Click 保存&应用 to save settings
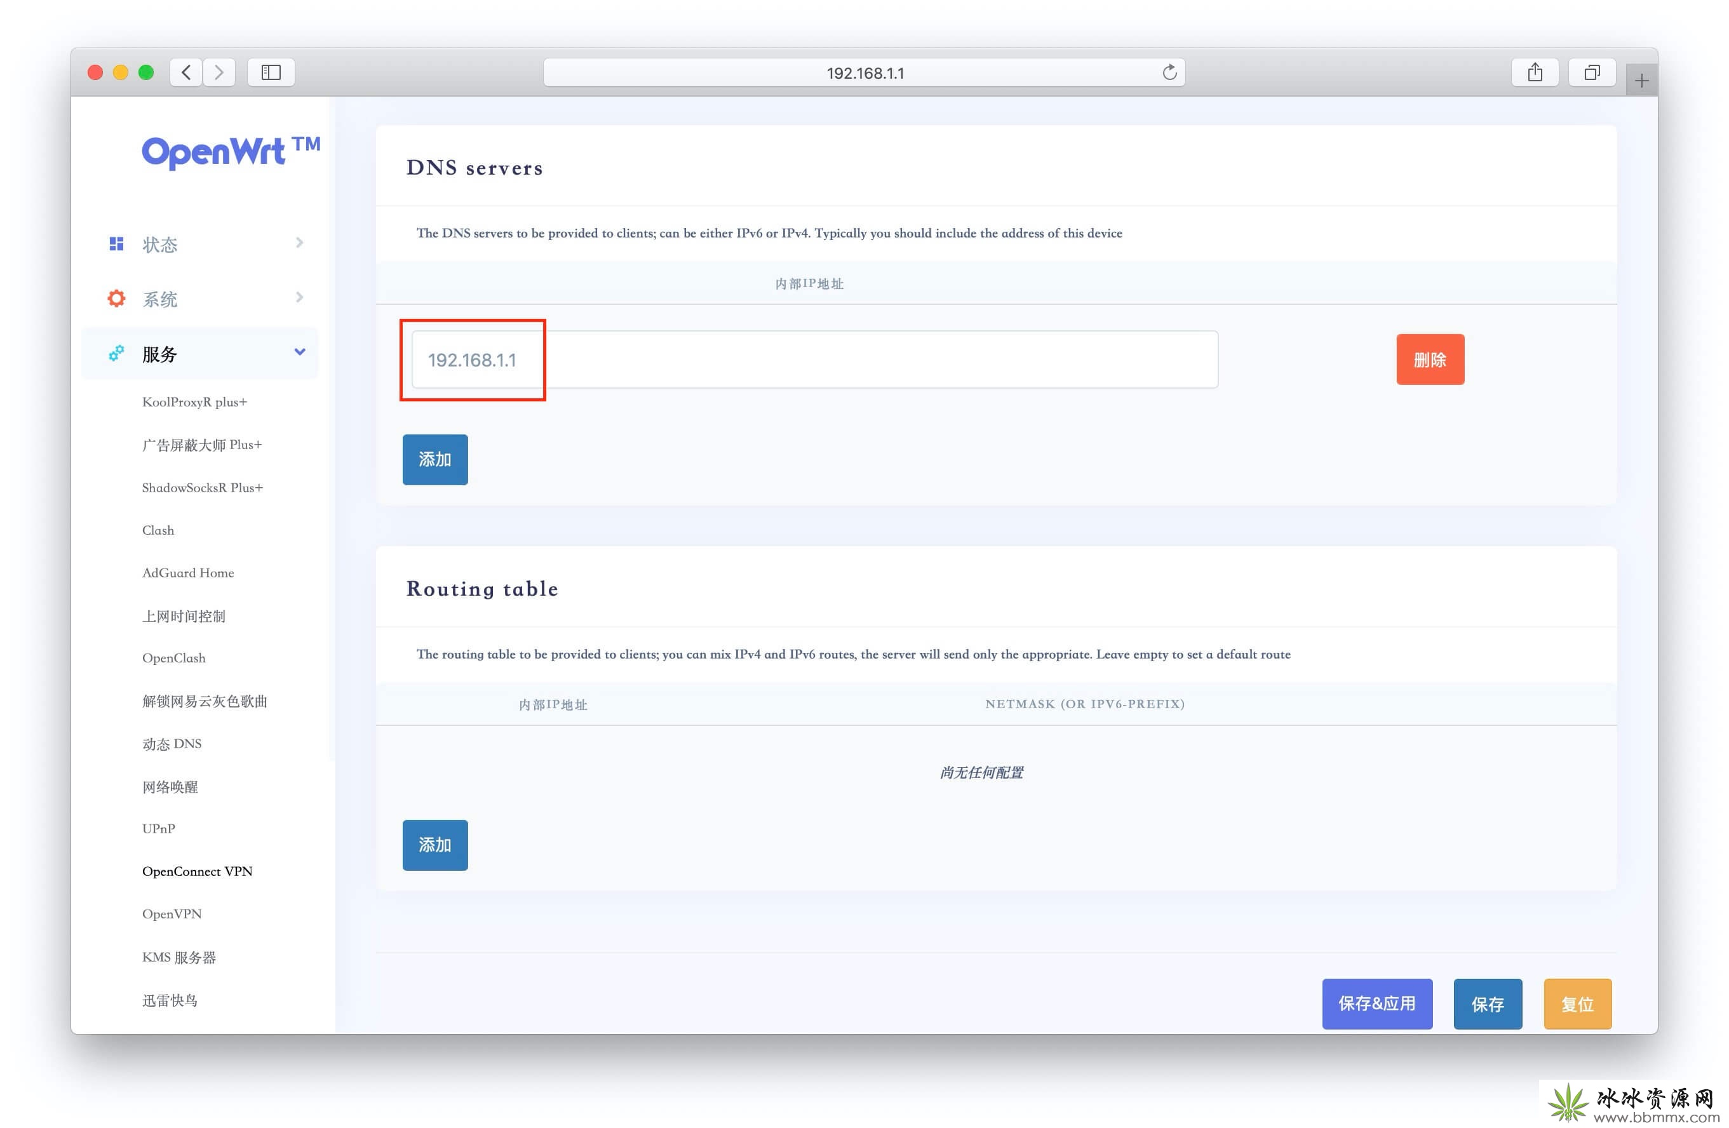 [1377, 1004]
